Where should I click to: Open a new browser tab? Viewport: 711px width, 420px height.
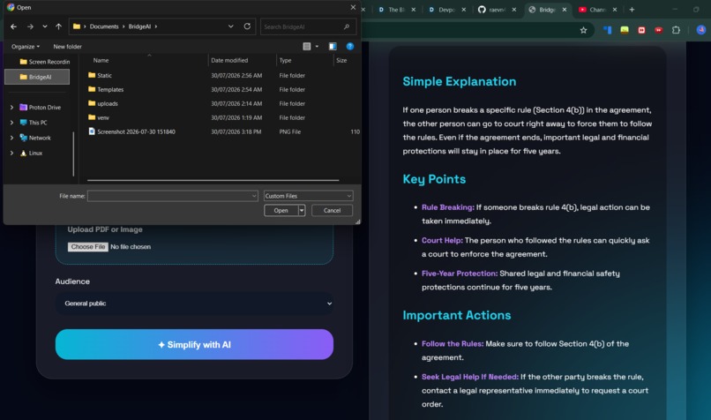pos(632,10)
